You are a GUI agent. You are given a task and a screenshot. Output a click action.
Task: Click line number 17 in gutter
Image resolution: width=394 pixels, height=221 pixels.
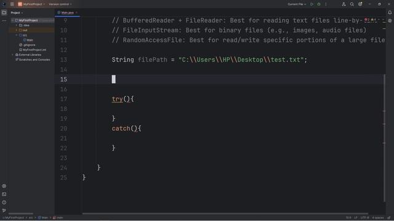(x=63, y=99)
